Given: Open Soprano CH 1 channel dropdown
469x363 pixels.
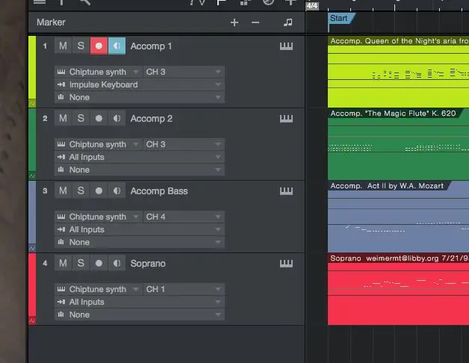Looking at the screenshot, I should (x=184, y=289).
